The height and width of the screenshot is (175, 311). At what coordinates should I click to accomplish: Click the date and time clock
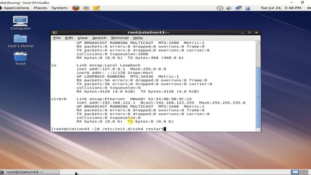click(281, 8)
